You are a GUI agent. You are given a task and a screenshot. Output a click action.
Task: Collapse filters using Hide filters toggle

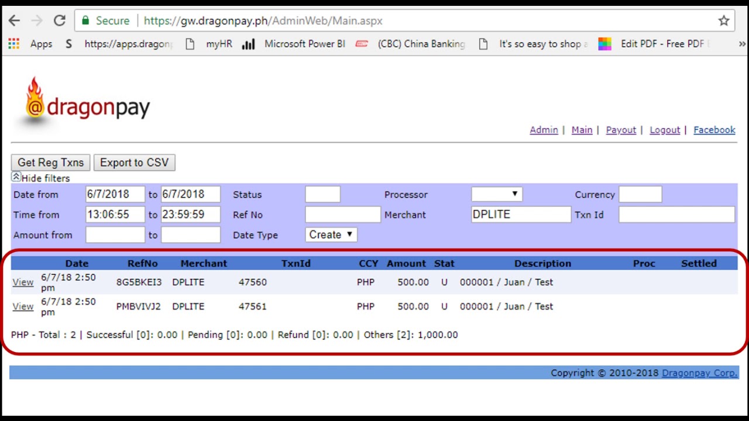click(41, 178)
